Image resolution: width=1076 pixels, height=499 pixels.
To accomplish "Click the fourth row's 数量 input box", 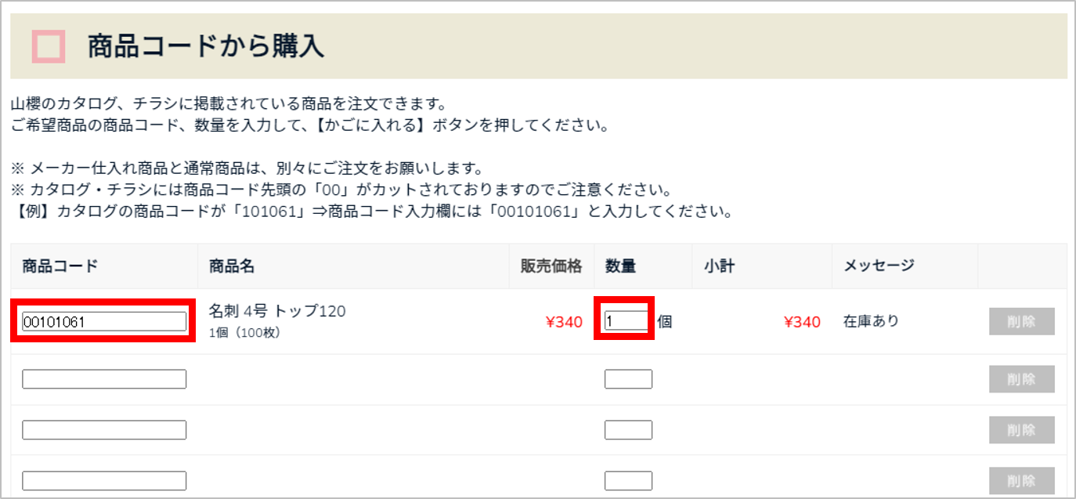I will coord(628,480).
